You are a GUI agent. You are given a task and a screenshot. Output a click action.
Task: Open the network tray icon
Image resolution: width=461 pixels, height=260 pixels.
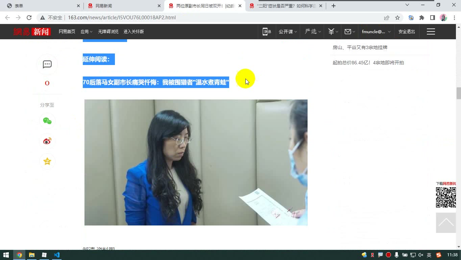click(413, 255)
